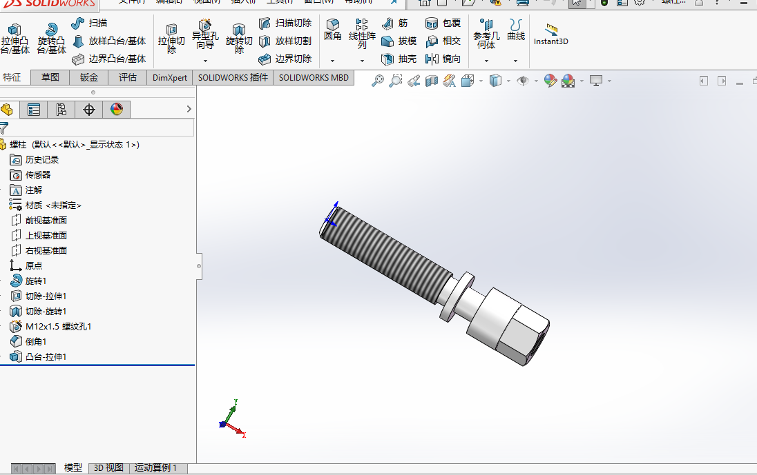
Task: Click the 放样凸台/基体 loft tool
Action: (x=108, y=41)
